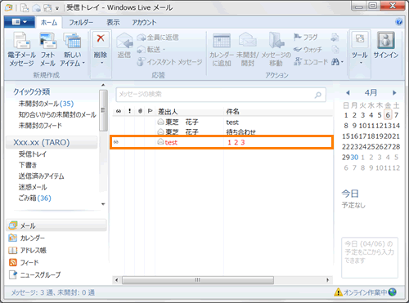Sort by attachment column header
Image resolution: width=409 pixels, height=303 pixels.
140,111
